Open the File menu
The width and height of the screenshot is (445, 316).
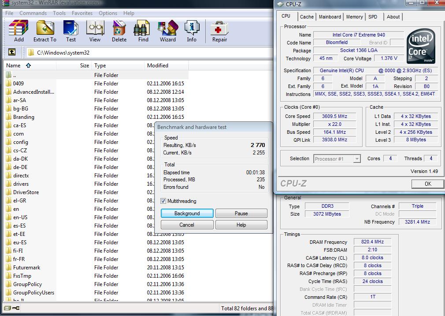point(9,13)
